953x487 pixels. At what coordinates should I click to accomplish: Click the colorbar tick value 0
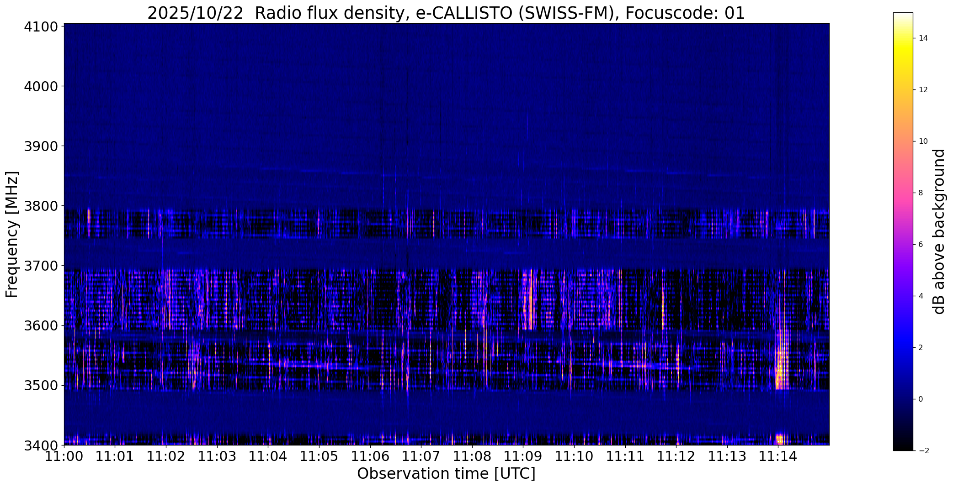(x=921, y=399)
